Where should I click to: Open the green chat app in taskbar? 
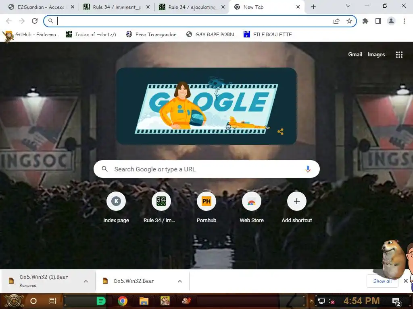101,301
